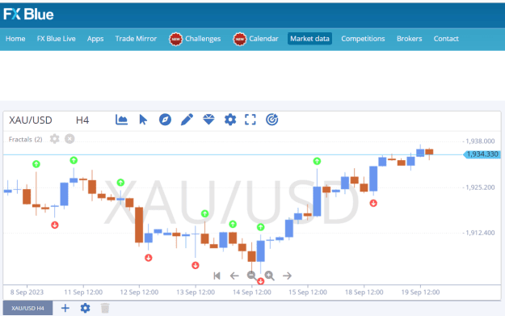Open the compass indicators icon

(x=165, y=120)
